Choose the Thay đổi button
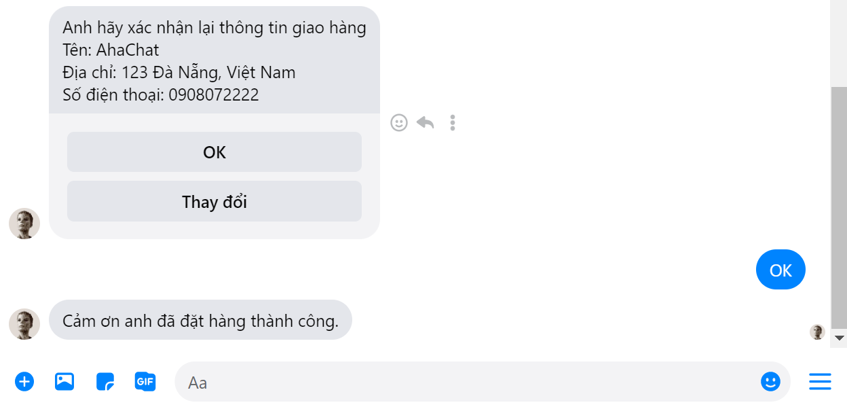The width and height of the screenshot is (847, 407). pyautogui.click(x=214, y=202)
